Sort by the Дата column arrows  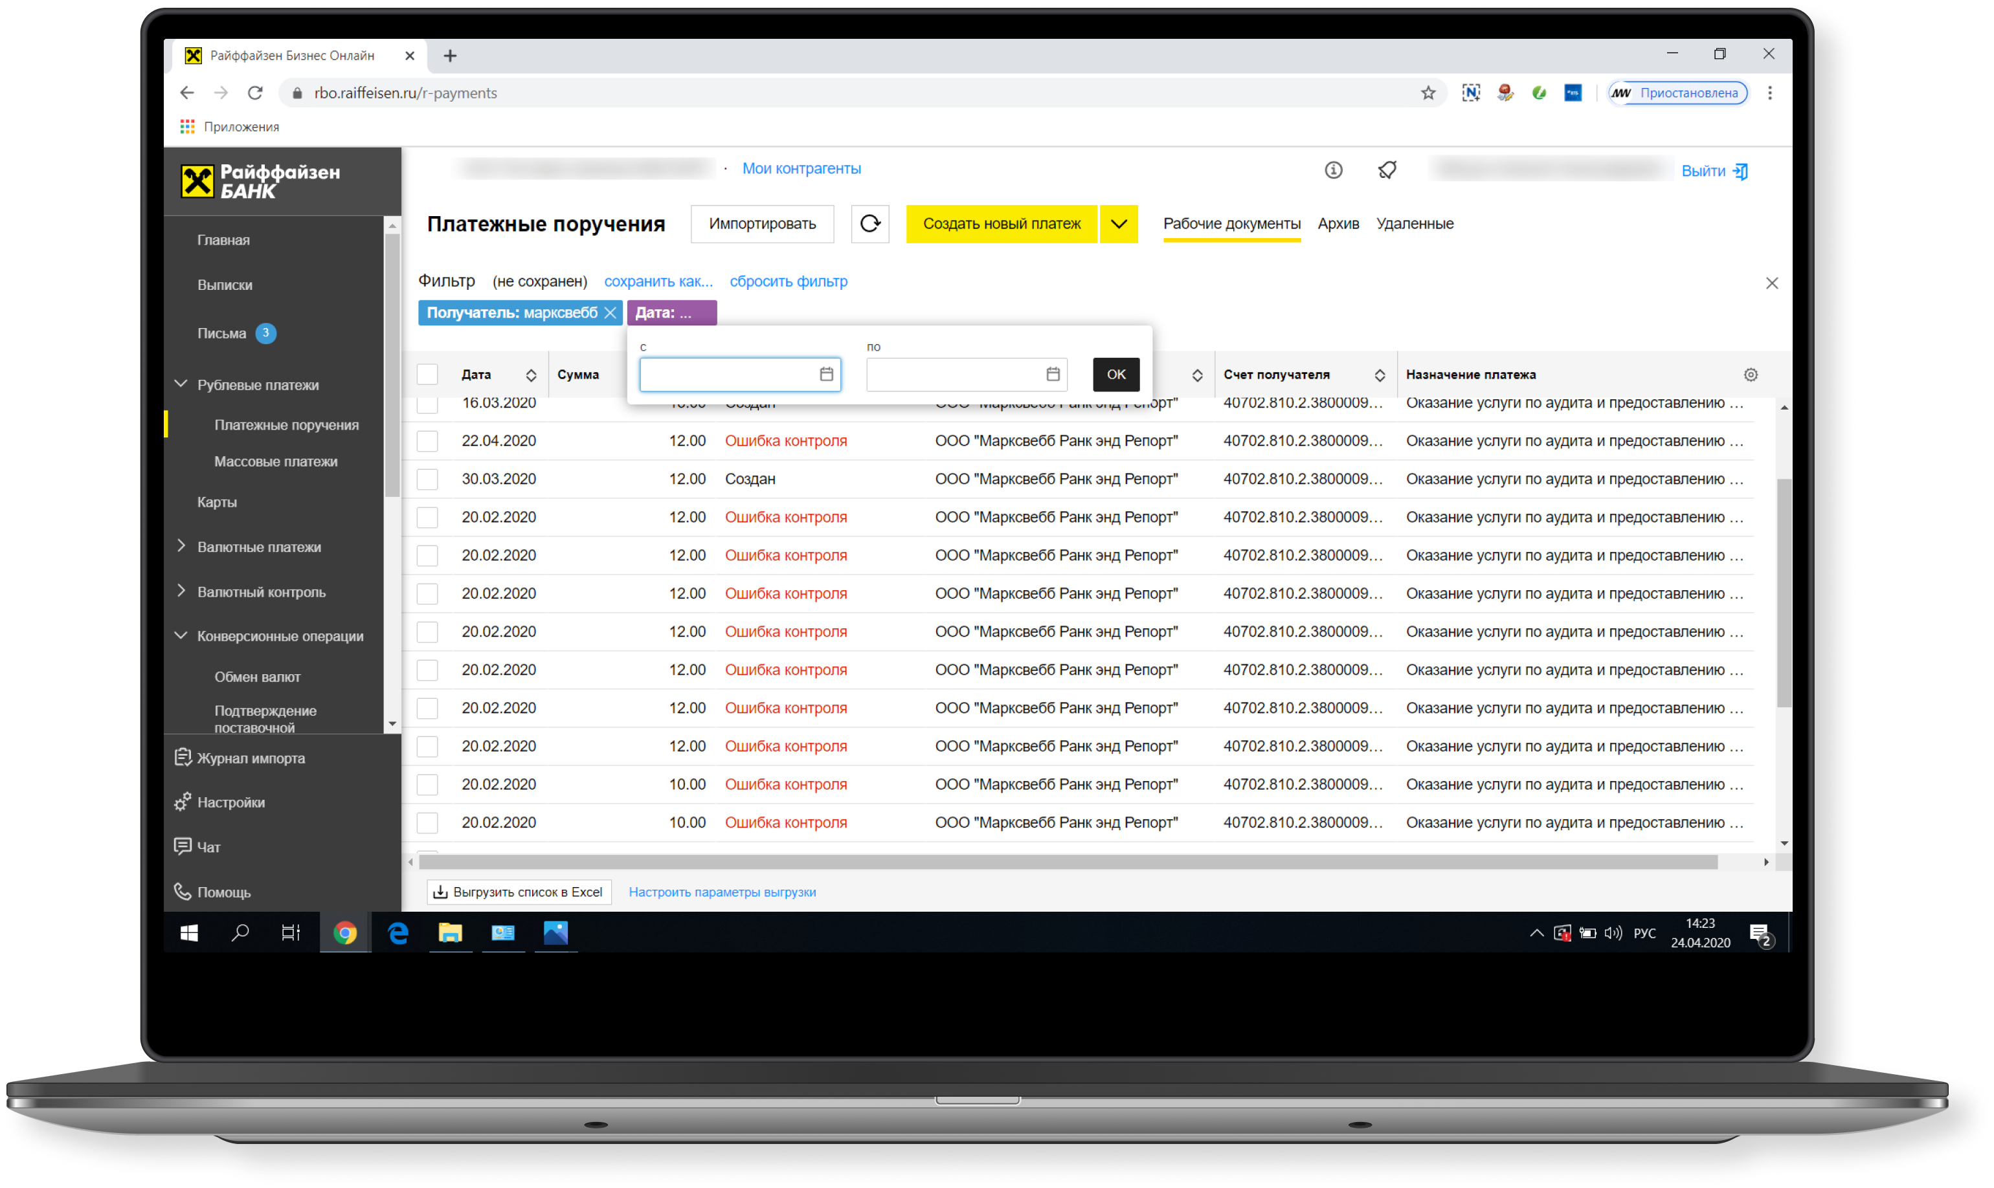531,375
